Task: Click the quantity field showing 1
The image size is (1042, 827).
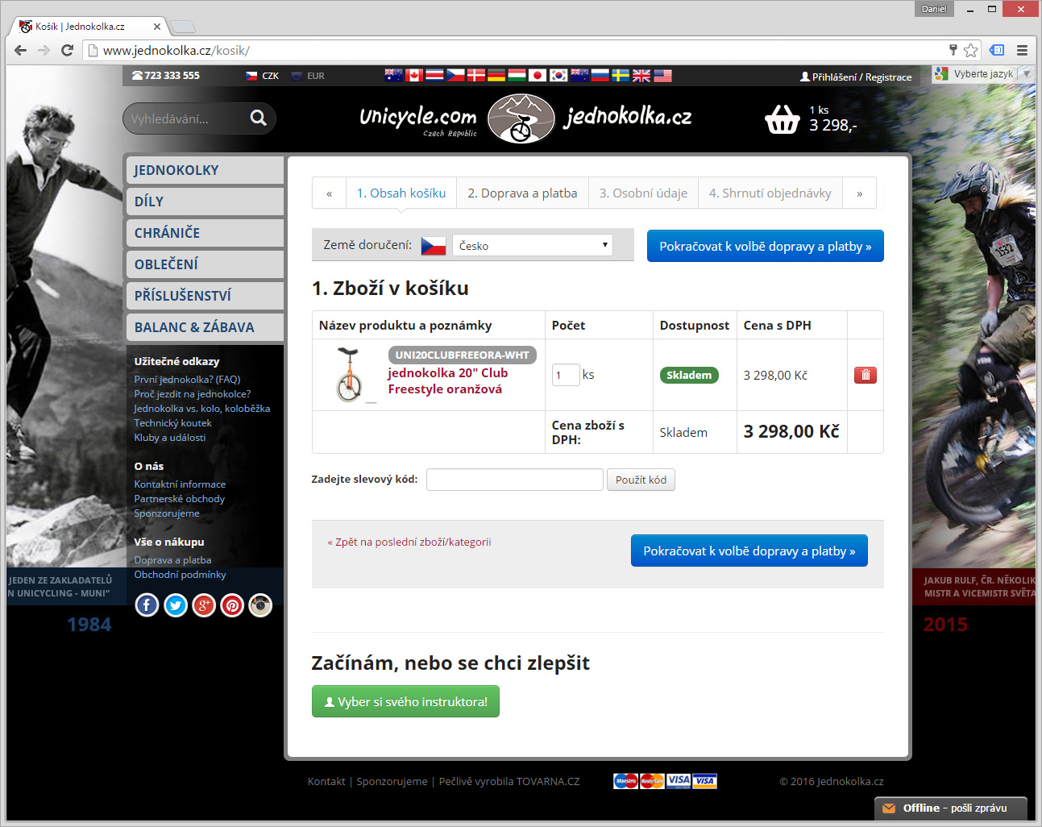Action: tap(566, 375)
